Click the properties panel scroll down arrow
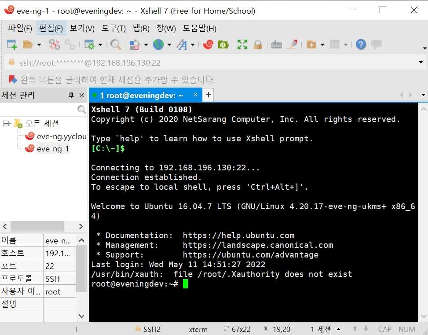Image resolution: width=428 pixels, height=335 pixels. click(x=81, y=316)
